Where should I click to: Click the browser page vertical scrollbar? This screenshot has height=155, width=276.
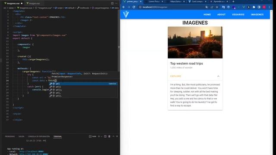coord(271,83)
